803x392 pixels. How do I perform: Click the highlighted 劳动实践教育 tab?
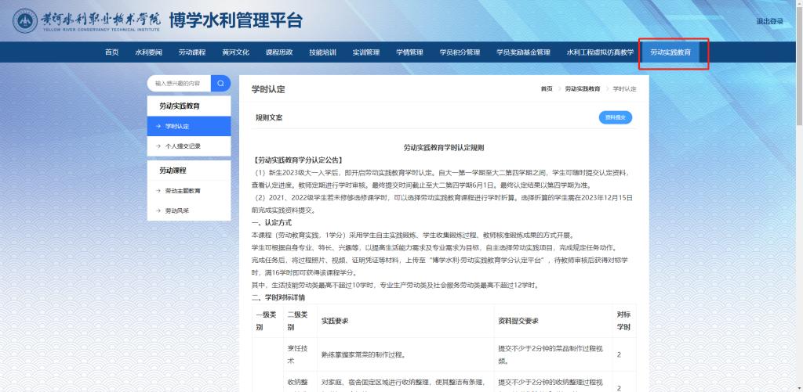click(x=670, y=52)
